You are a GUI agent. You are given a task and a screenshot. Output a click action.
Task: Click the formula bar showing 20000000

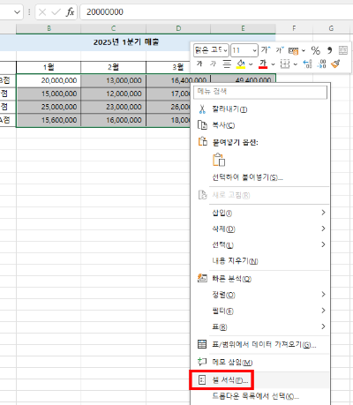pos(216,12)
